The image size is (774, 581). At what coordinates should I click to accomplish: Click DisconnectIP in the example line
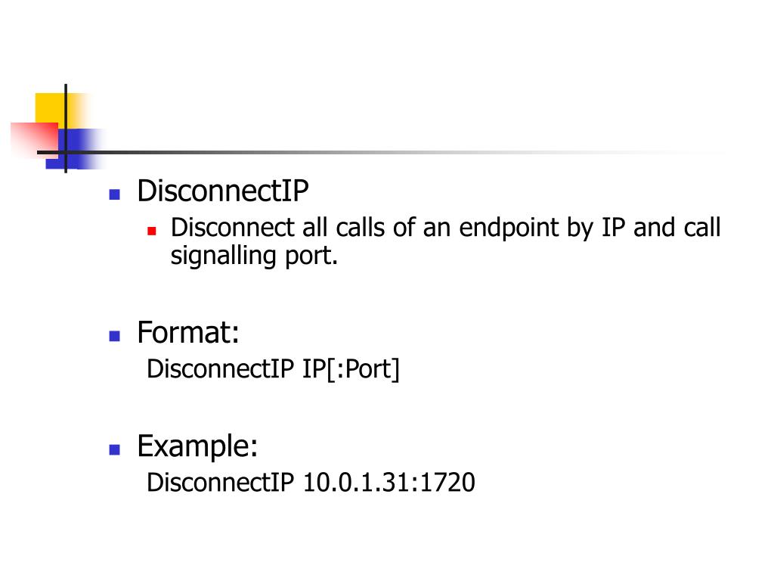tap(221, 482)
